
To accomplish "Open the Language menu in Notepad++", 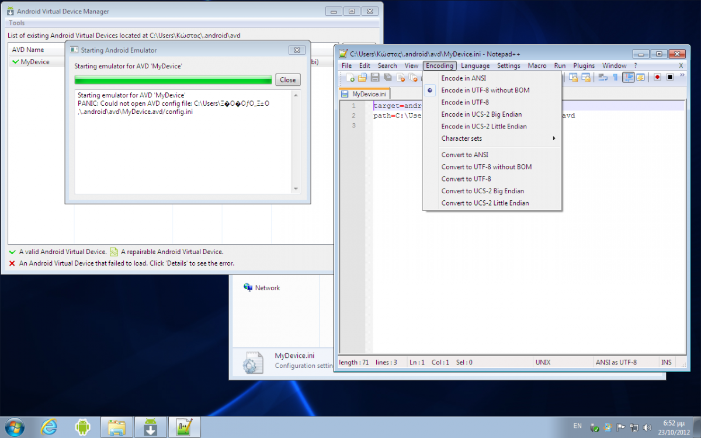I will (x=476, y=66).
